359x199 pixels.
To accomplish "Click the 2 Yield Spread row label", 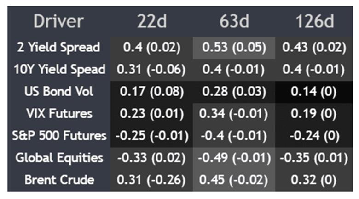I will [59, 48].
